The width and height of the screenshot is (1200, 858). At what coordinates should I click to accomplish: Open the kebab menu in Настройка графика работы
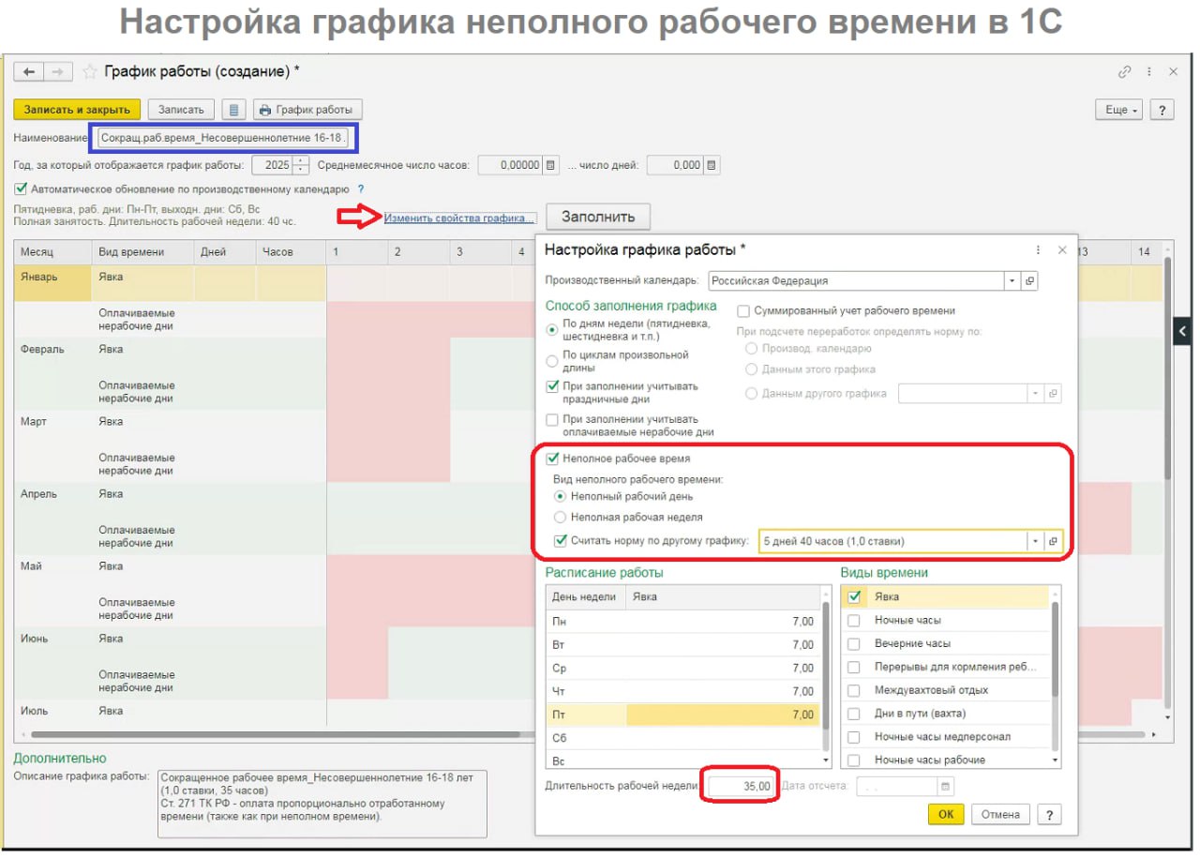click(x=1038, y=250)
